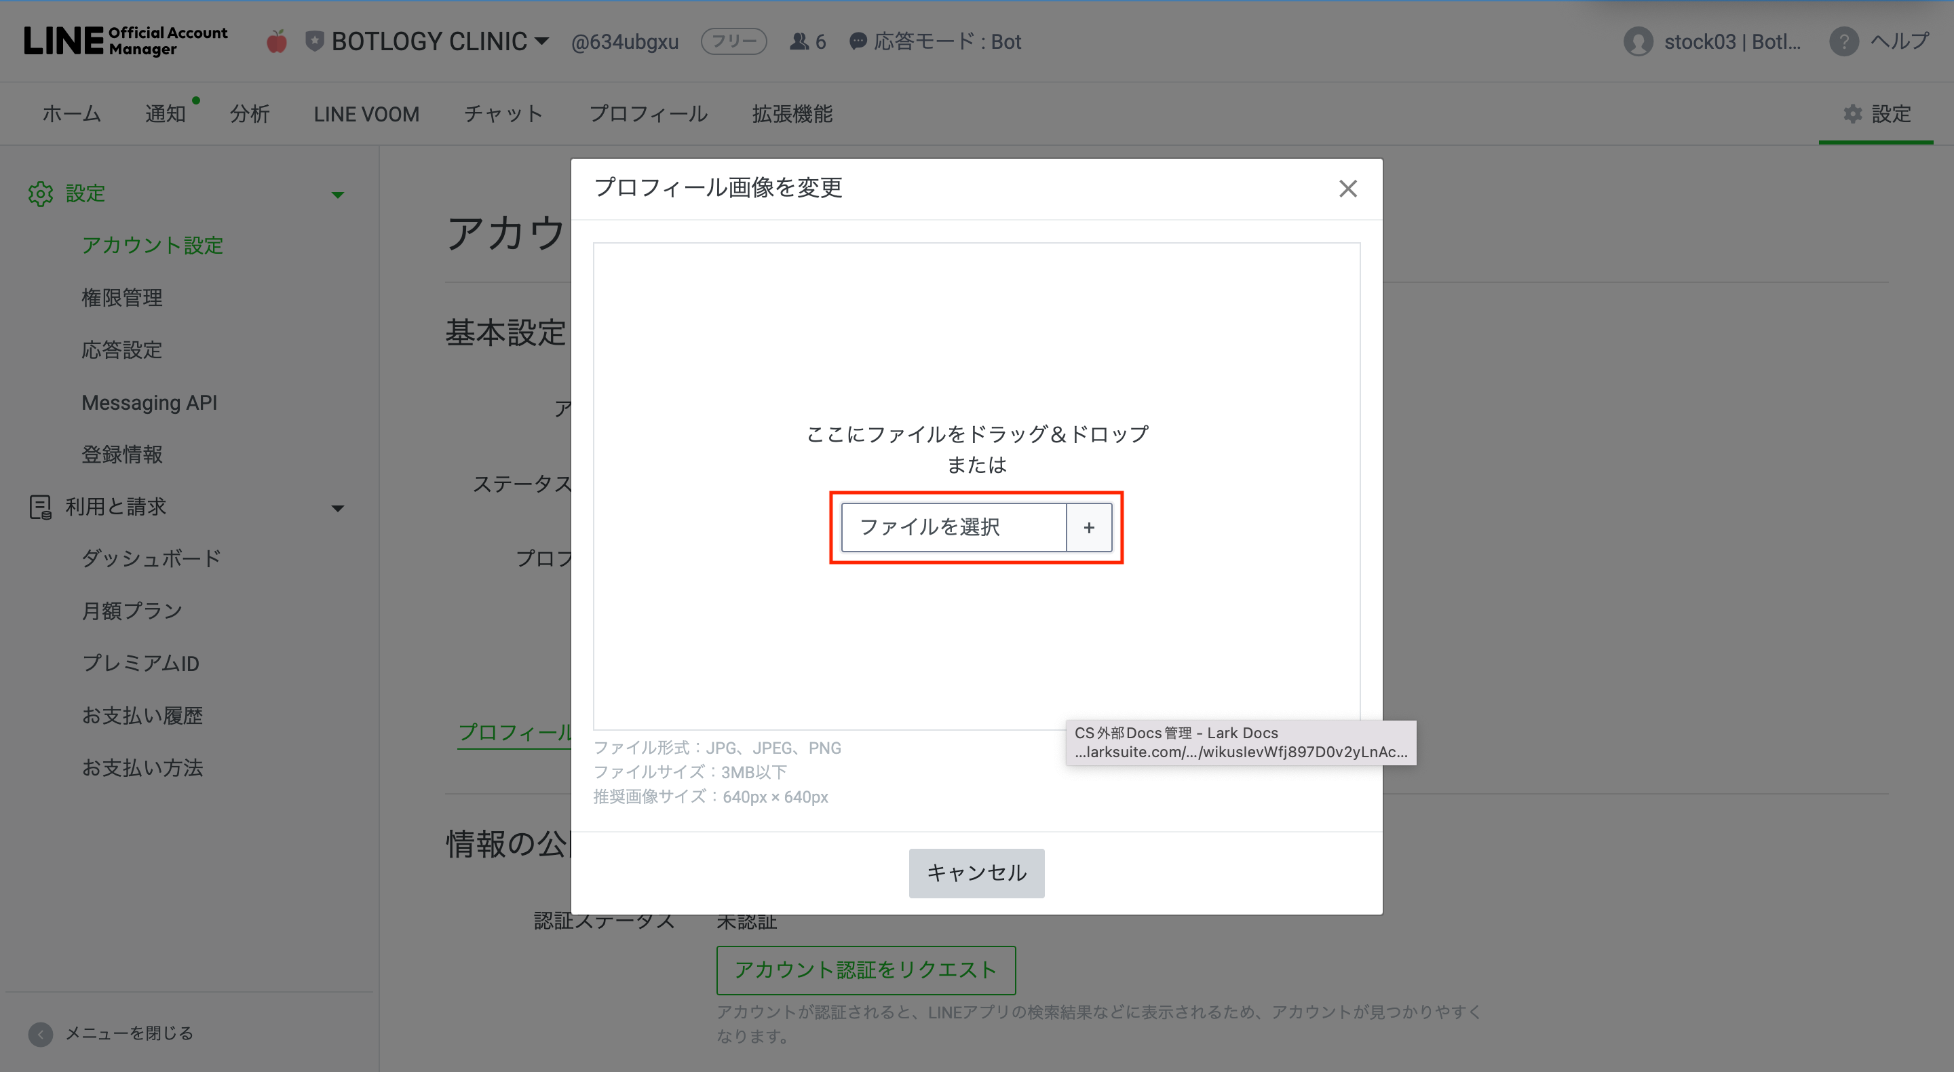The image size is (1954, 1072).
Task: Click アカウント認証をリクエスト button
Action: (866, 970)
